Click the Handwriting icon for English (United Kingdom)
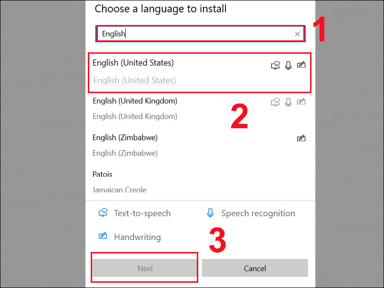This screenshot has height=288, width=384. (301, 102)
